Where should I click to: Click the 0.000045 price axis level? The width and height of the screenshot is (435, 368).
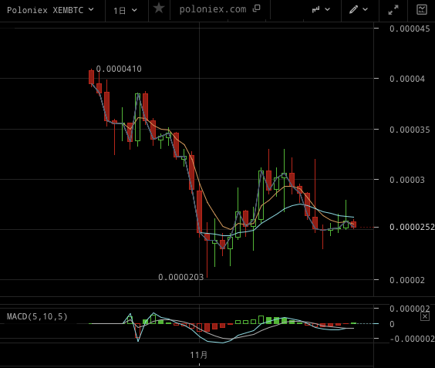410,29
